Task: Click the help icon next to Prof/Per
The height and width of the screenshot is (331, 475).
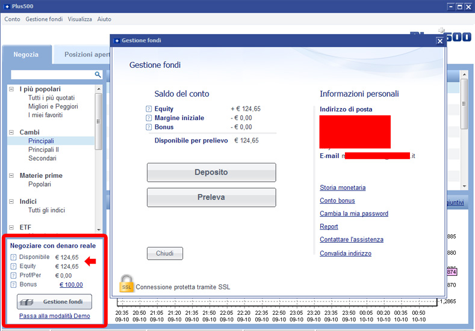Action: tap(13, 275)
